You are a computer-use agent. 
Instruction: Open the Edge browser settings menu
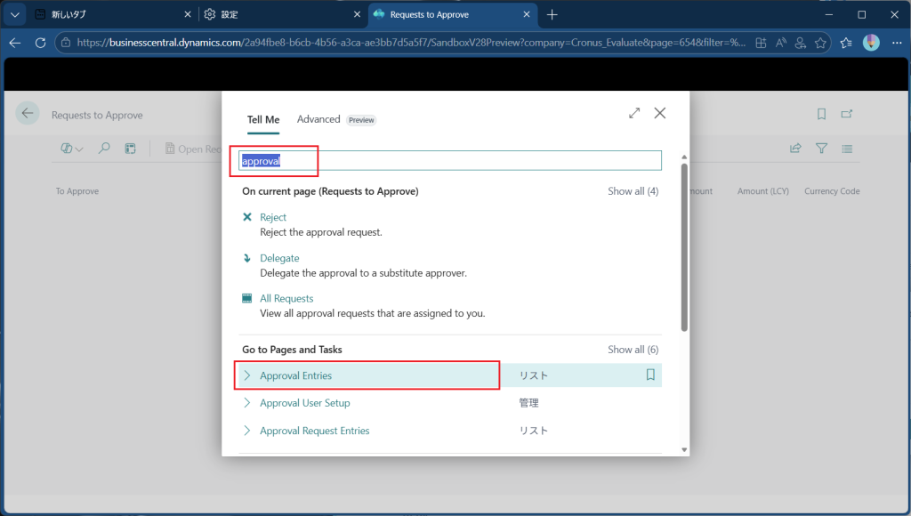tap(895, 43)
